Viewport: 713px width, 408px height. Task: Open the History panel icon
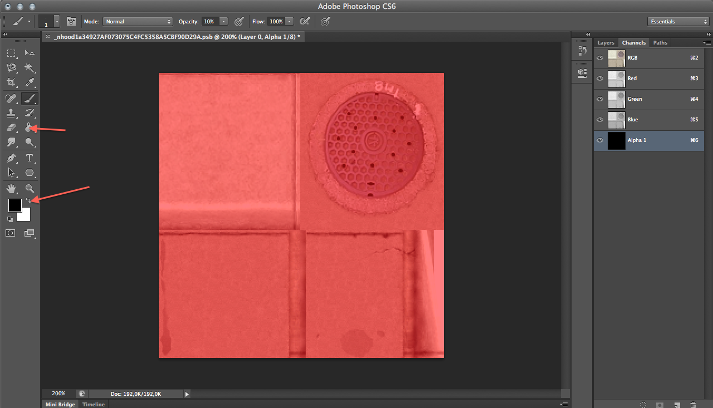(x=582, y=51)
